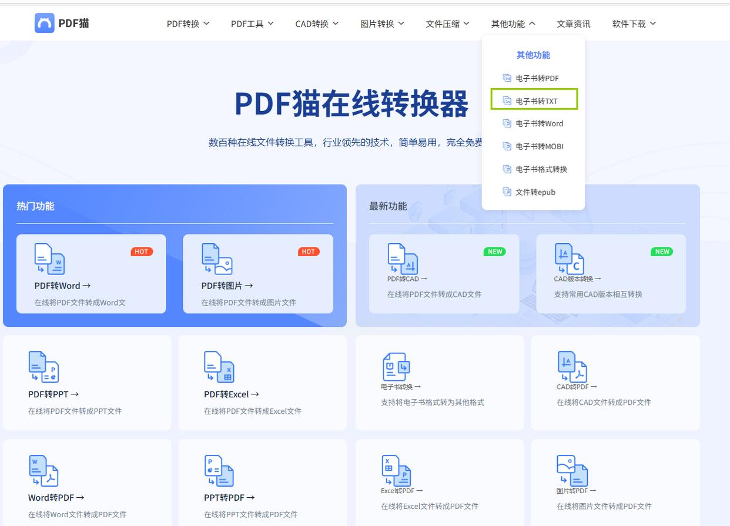
Task: Click the 电子书格式转换 menu icon
Action: pos(507,169)
